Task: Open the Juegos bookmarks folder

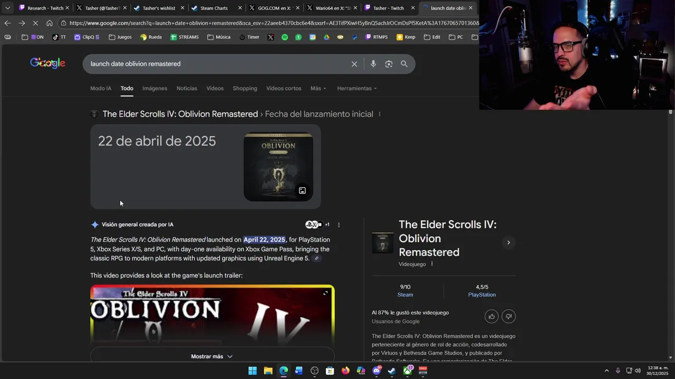Action: (120, 37)
